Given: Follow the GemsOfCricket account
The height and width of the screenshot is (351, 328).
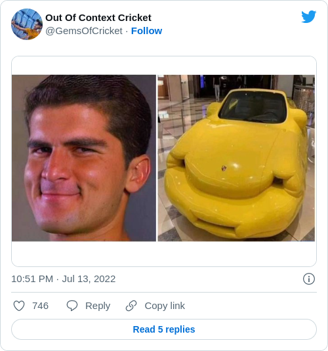Looking at the screenshot, I should pyautogui.click(x=146, y=31).
